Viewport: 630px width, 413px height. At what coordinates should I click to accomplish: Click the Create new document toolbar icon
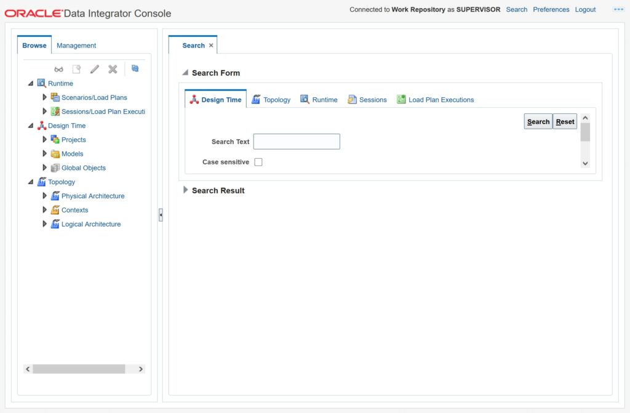click(76, 69)
